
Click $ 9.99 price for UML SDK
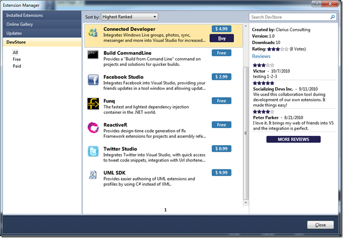coord(221,173)
